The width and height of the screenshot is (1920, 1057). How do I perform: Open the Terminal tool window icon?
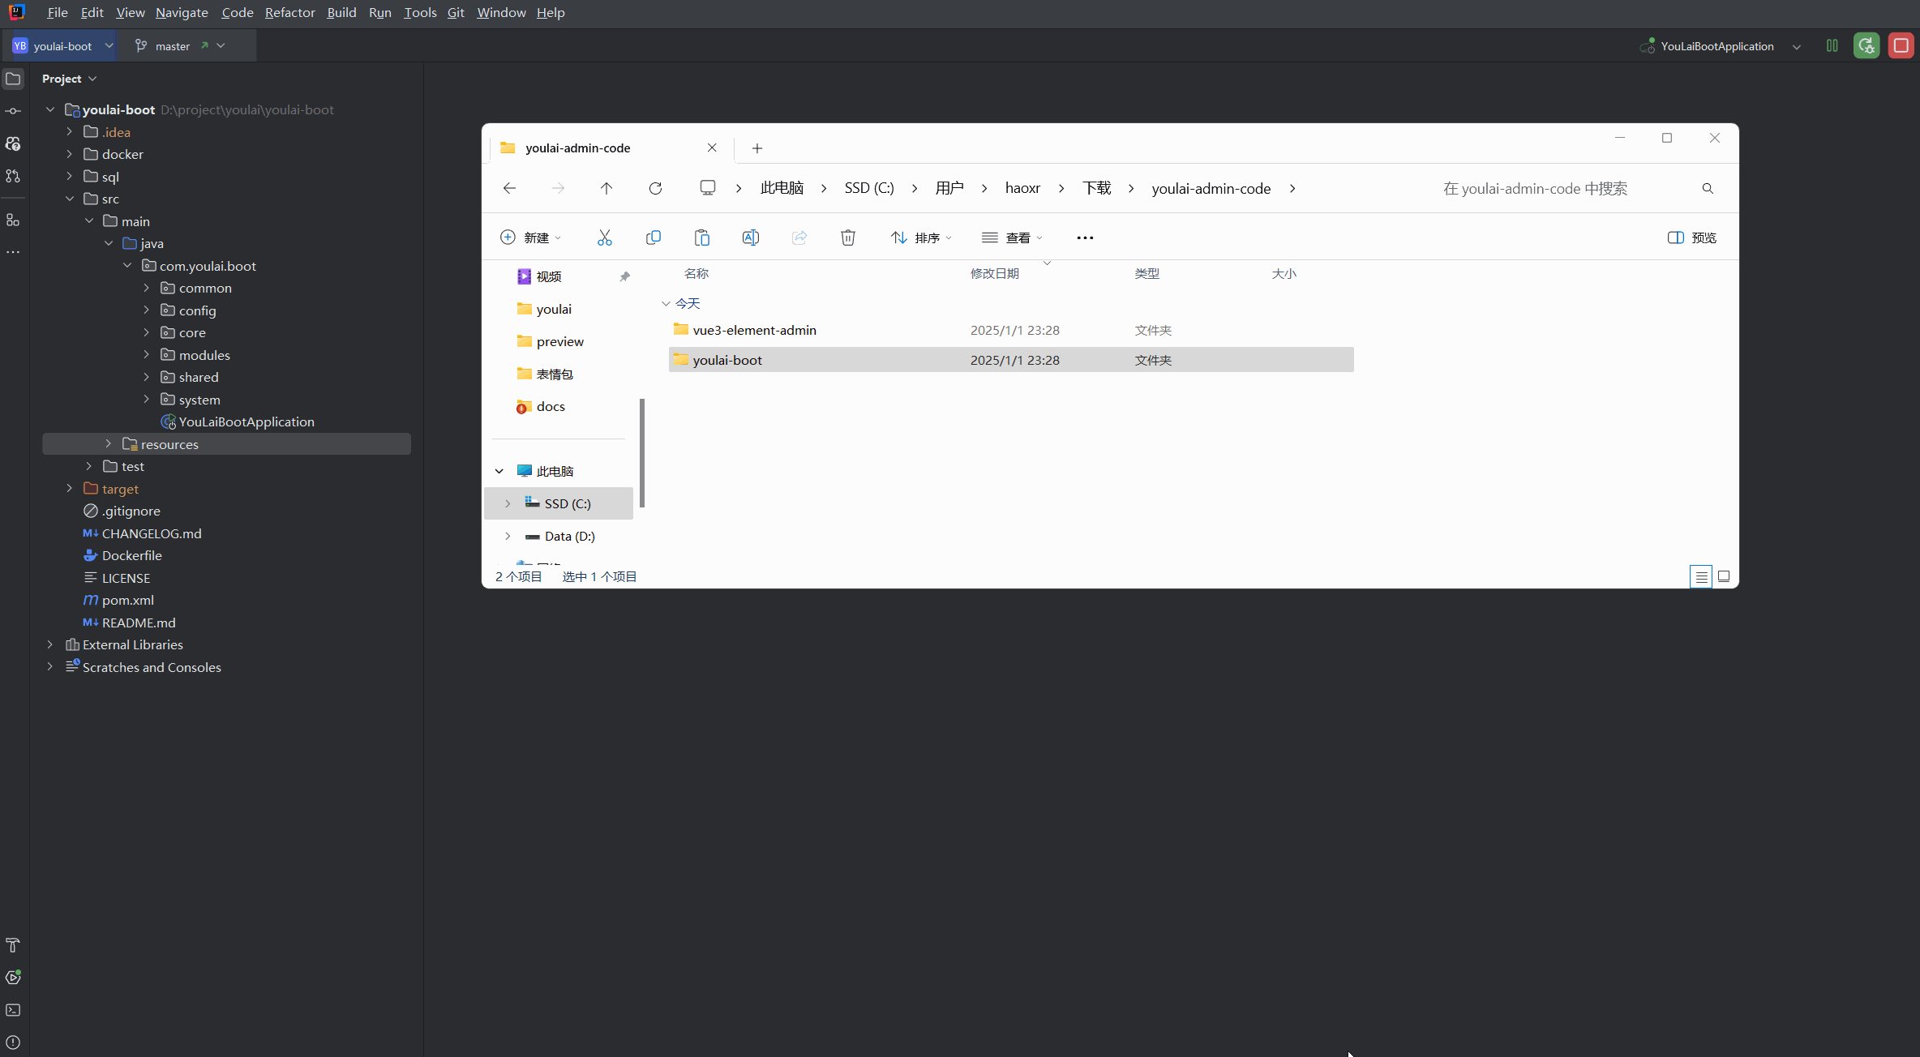coord(13,1010)
